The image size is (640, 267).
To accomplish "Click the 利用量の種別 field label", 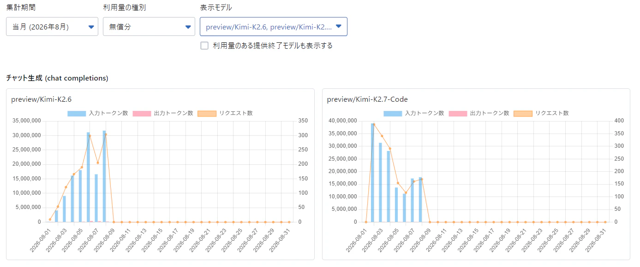I will [125, 7].
